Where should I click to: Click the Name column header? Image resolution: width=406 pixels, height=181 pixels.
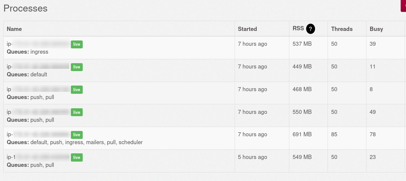[14, 29]
